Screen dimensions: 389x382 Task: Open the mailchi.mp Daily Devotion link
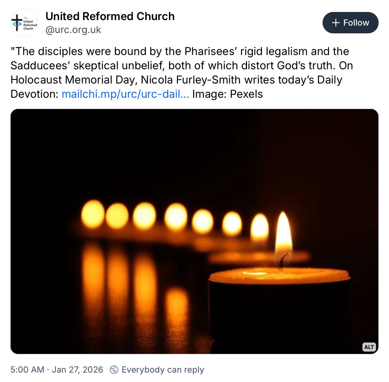tap(125, 94)
